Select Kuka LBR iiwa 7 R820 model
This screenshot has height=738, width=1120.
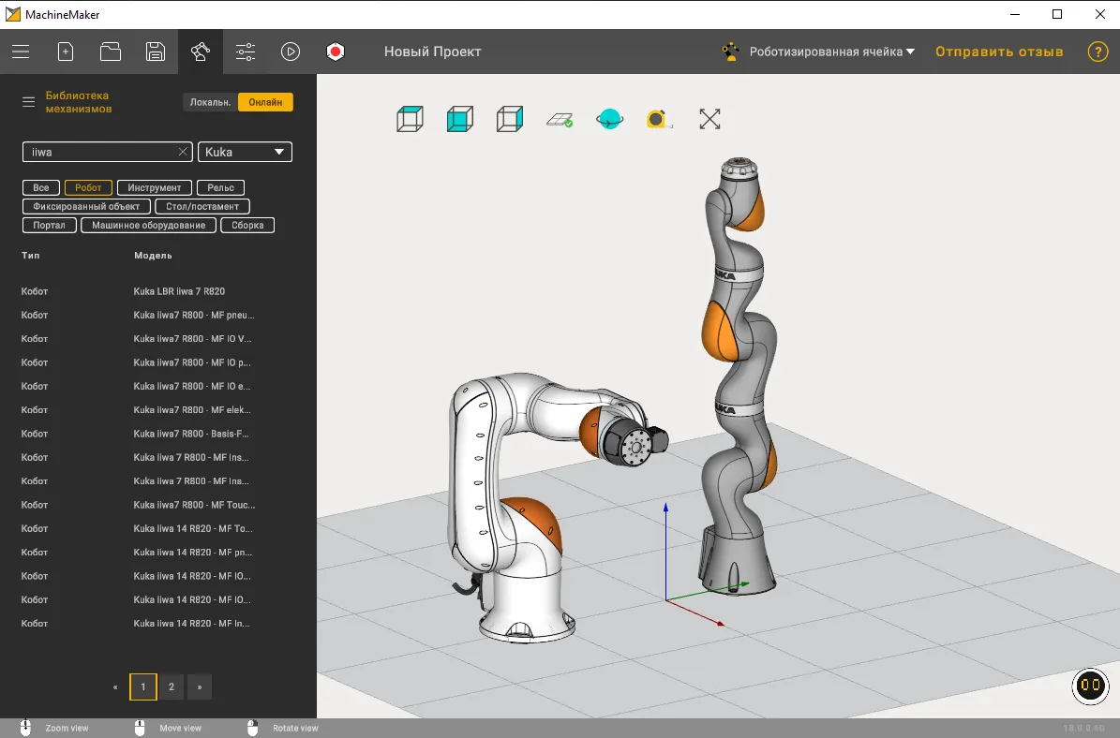click(179, 291)
